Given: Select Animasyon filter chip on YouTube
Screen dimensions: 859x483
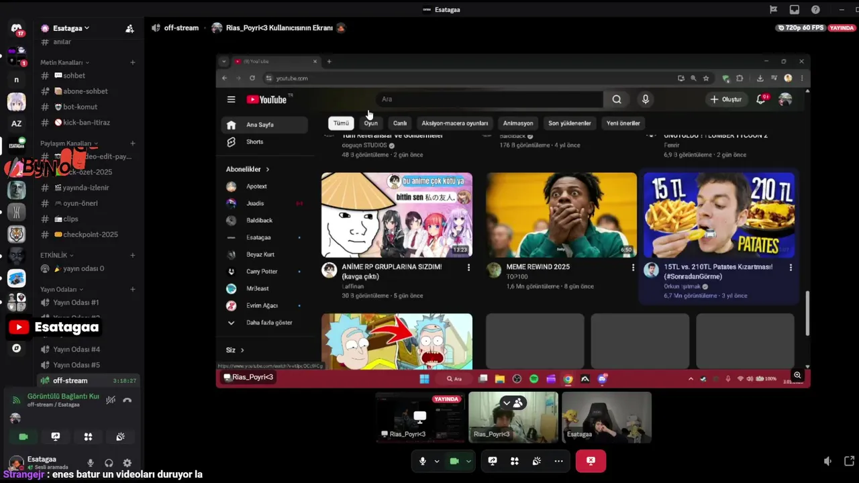Looking at the screenshot, I should coord(518,123).
